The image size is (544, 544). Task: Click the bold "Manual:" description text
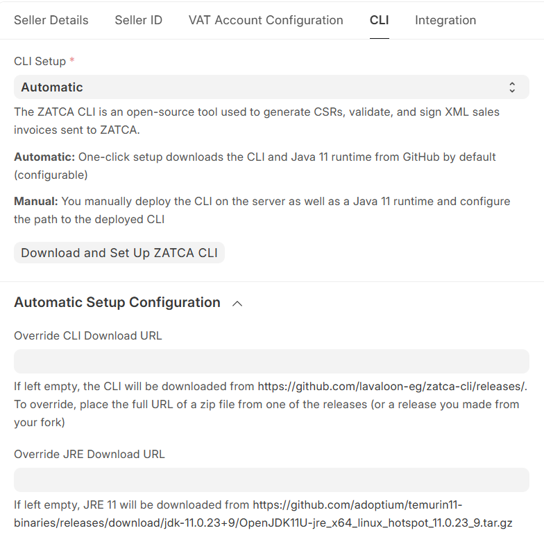point(36,202)
